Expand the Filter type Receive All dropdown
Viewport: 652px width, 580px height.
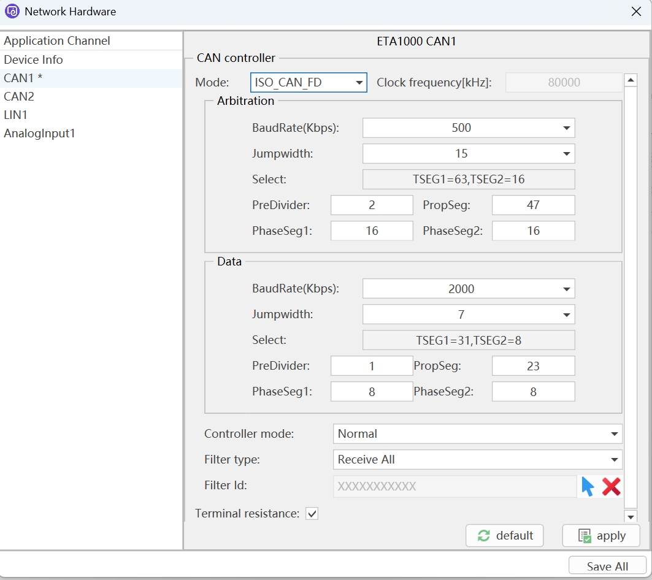(x=477, y=460)
